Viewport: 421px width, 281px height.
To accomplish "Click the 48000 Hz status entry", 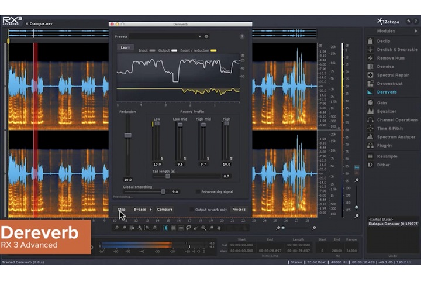I will tap(339, 262).
